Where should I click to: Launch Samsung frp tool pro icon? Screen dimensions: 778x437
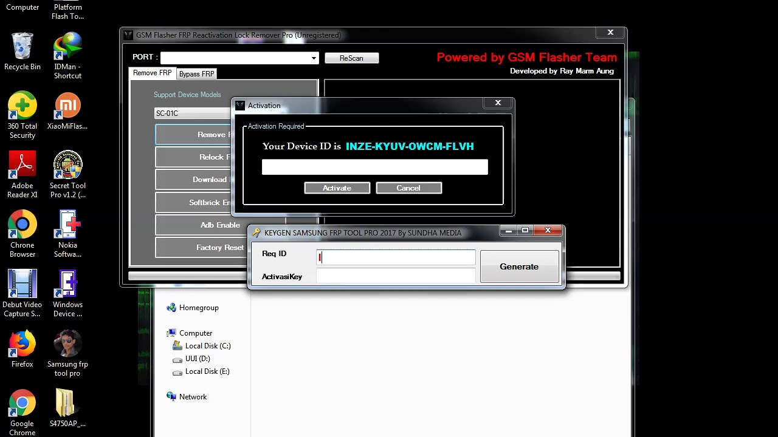coord(67,353)
